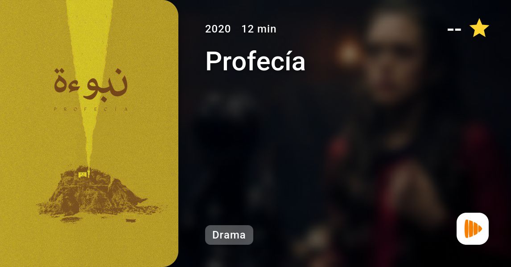Click the small house atop the island
Viewport: 511px width, 267px height.
coord(83,173)
